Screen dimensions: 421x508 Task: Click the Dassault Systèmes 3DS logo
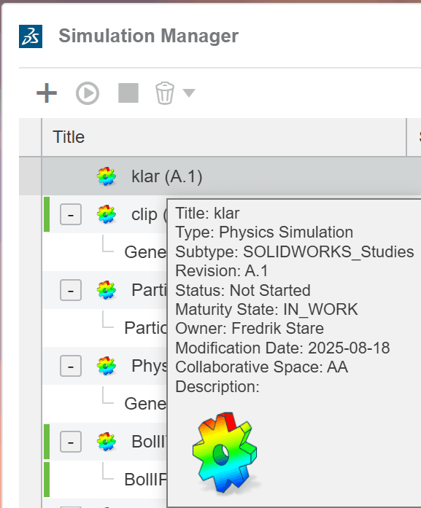(x=31, y=36)
